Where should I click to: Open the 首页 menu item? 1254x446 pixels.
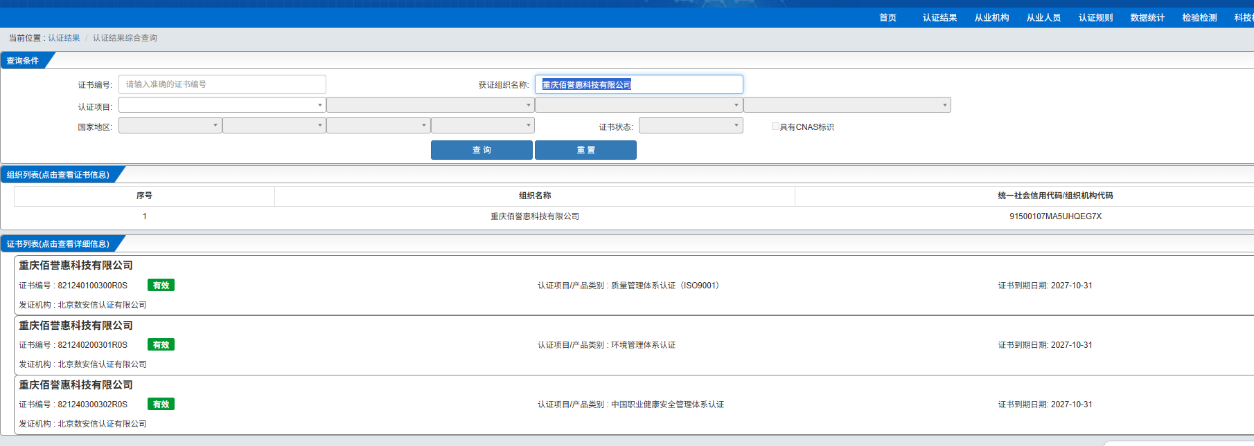[x=887, y=18]
